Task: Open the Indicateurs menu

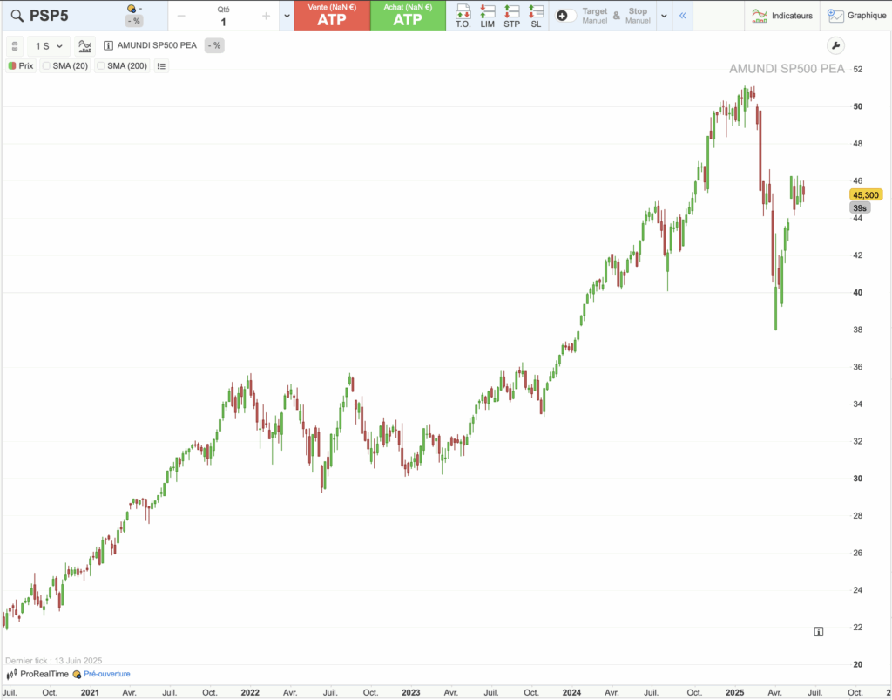Action: 782,16
